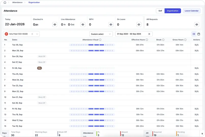
Task: View AR Requests using eye icon
Action: [x=197, y=25]
